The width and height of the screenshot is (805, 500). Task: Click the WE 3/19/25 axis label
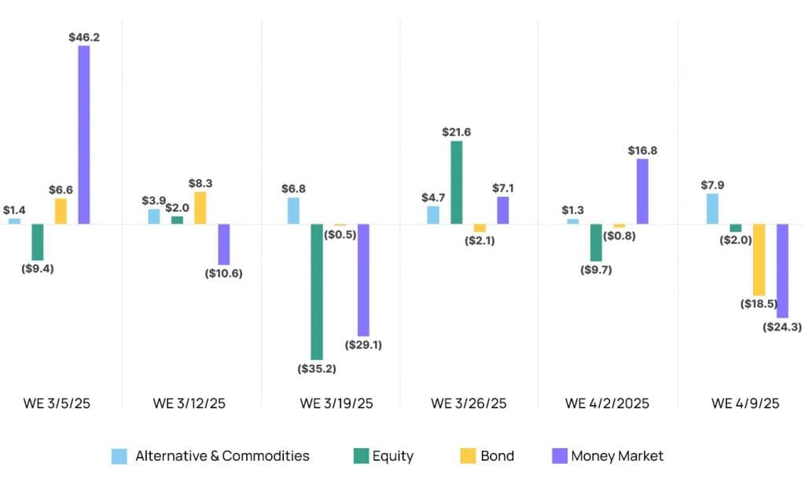pos(336,403)
